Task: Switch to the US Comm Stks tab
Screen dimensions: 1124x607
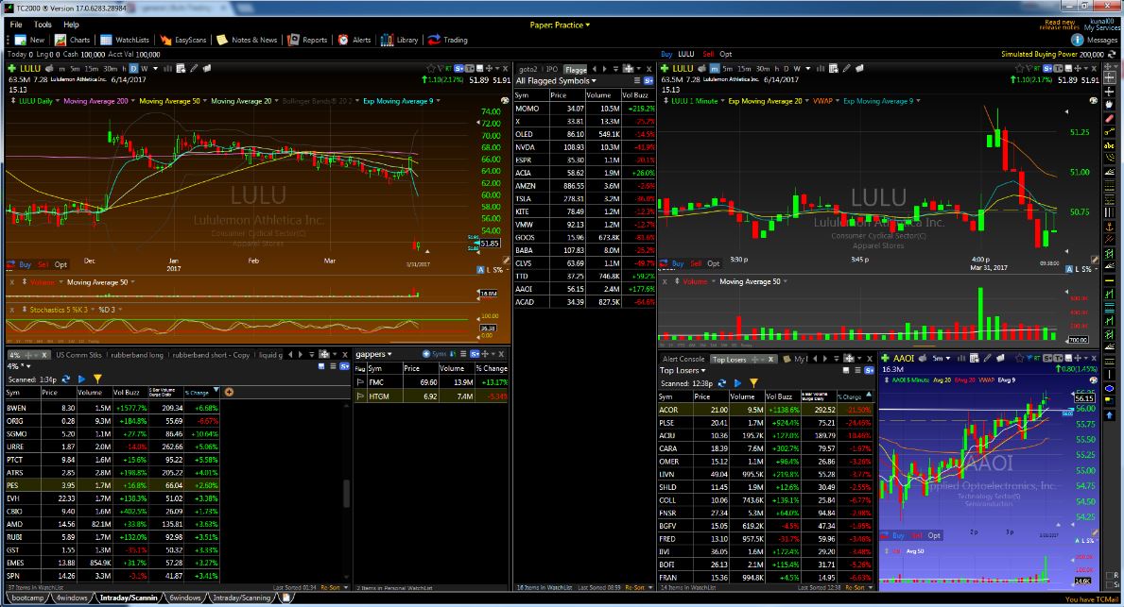Action: click(78, 354)
